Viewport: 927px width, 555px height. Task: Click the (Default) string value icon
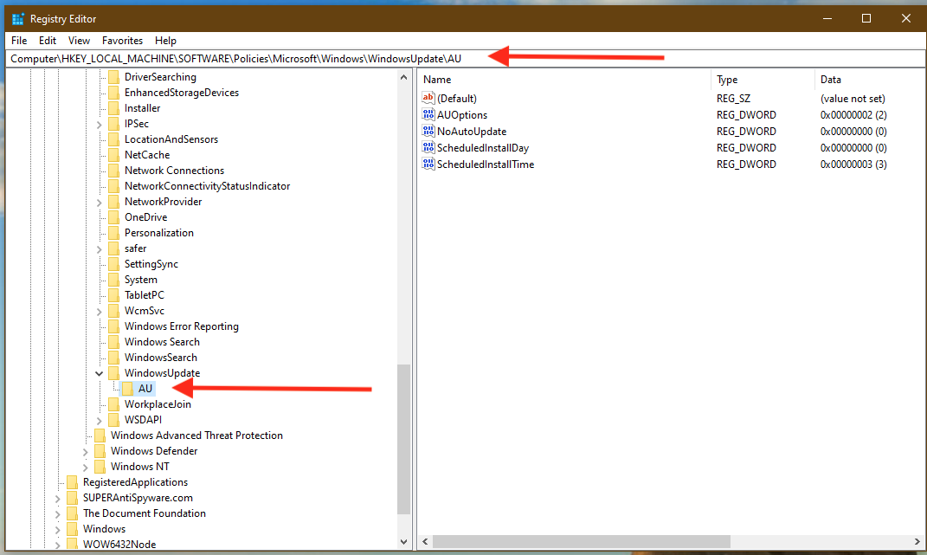[x=428, y=99]
